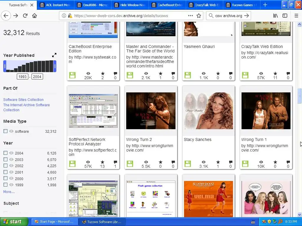Toggle the sidebar view icon
The width and height of the screenshot is (302, 226).
(x=285, y=16)
